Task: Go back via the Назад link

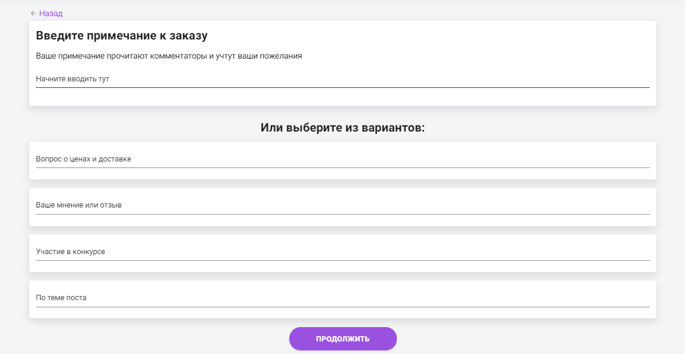Action: pos(51,14)
